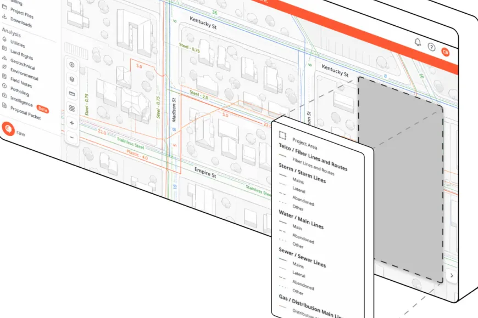Click the Geotechnical triangle icon
Screen dimensions: 478x318
tap(4, 58)
